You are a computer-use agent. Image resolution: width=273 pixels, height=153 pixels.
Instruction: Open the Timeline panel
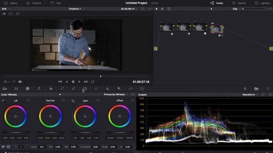coord(33,3)
